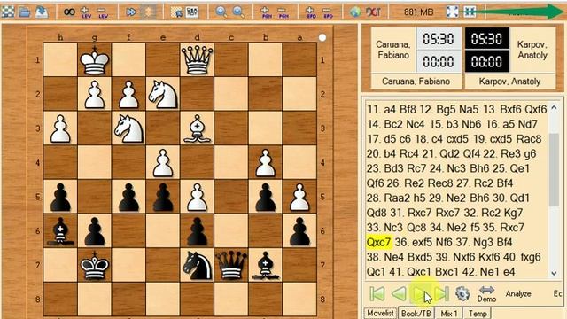Select the white knight on f3
The image size is (567, 319).
128,128
